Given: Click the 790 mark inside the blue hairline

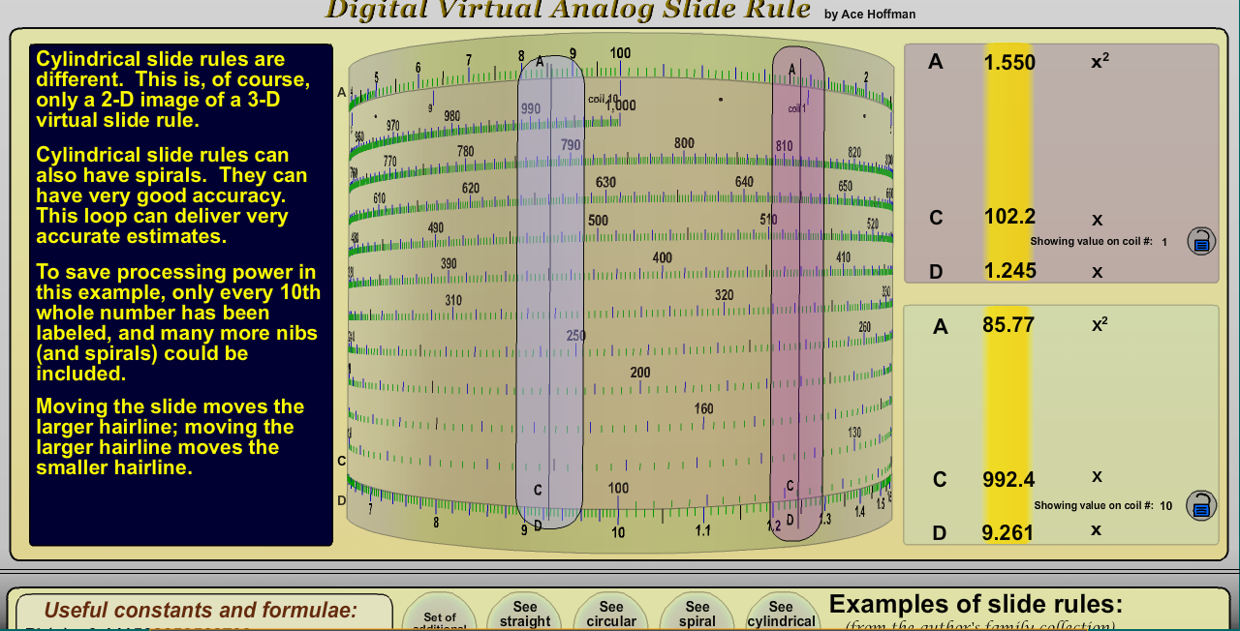Looking at the screenshot, I should [571, 145].
